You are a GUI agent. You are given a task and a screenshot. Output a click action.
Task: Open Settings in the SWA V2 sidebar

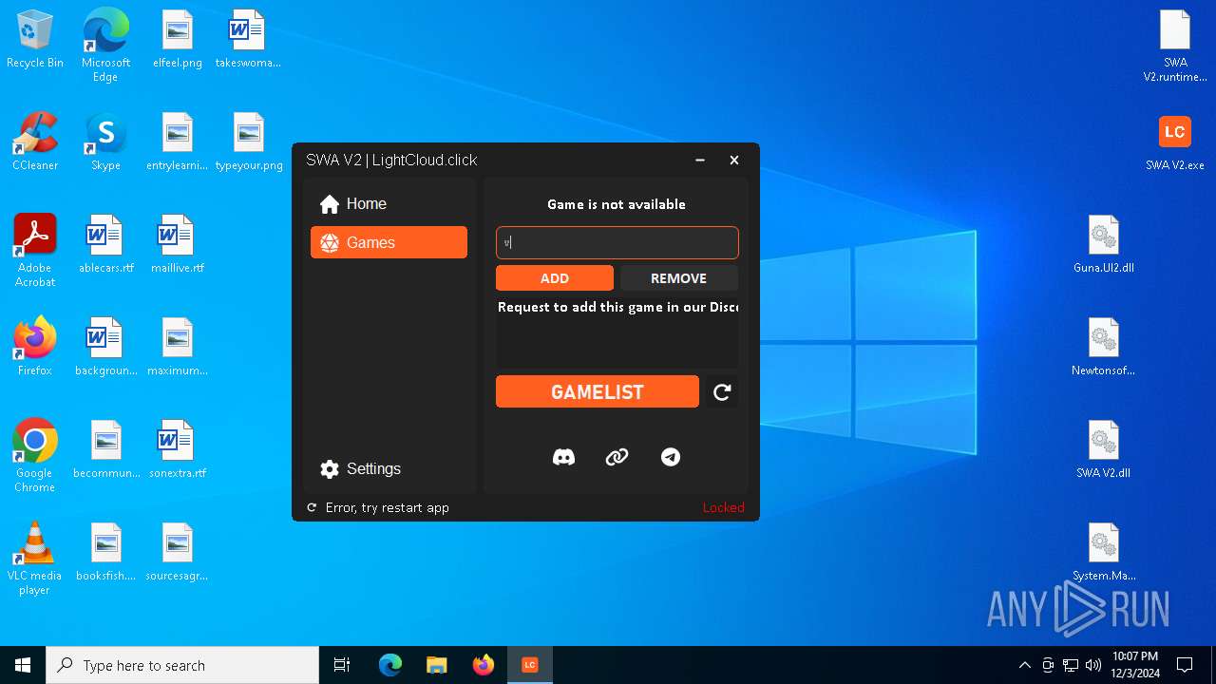pyautogui.click(x=389, y=469)
